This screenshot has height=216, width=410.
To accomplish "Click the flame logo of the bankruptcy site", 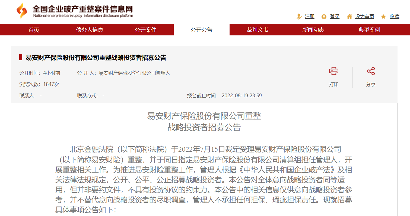I will pos(22,11).
